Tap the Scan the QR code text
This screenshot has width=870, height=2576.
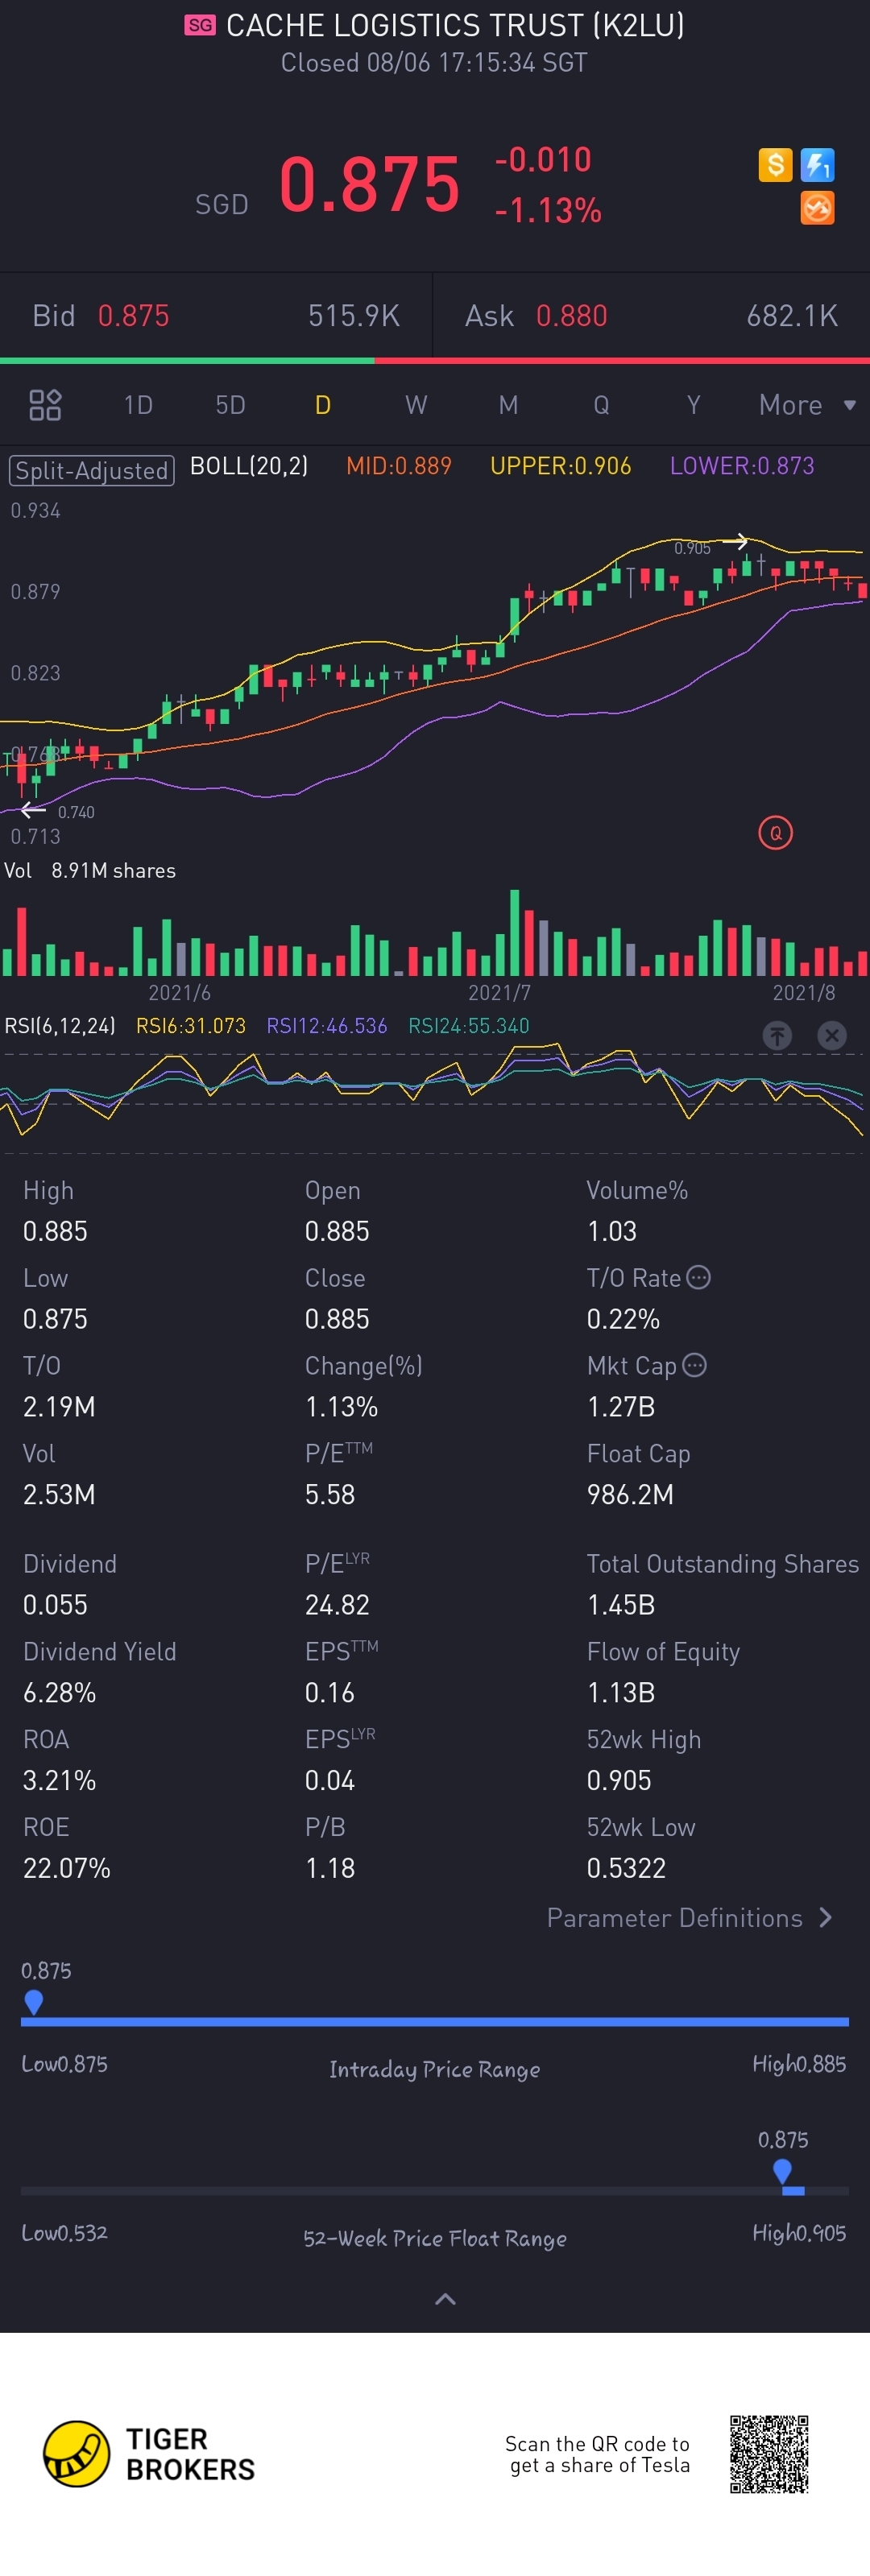[598, 2454]
